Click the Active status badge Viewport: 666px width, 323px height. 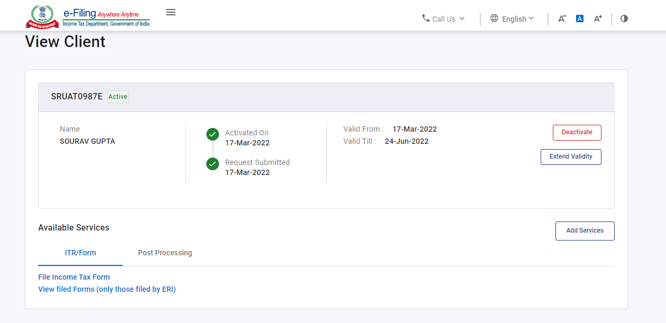pyautogui.click(x=117, y=97)
